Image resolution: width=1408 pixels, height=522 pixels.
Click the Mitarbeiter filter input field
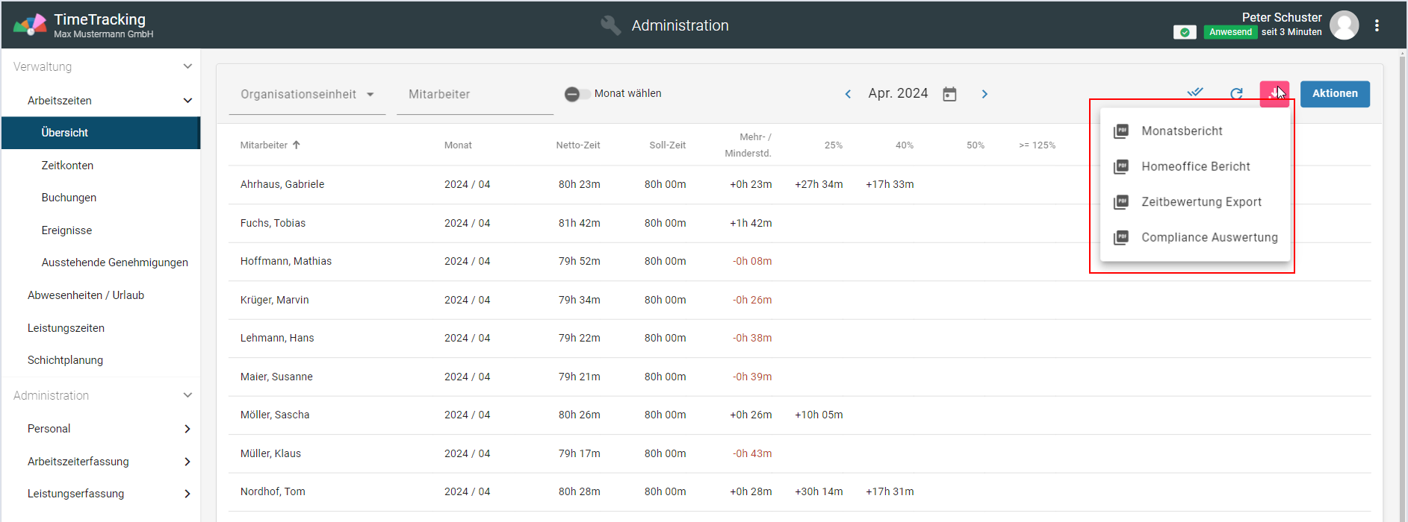coord(474,95)
